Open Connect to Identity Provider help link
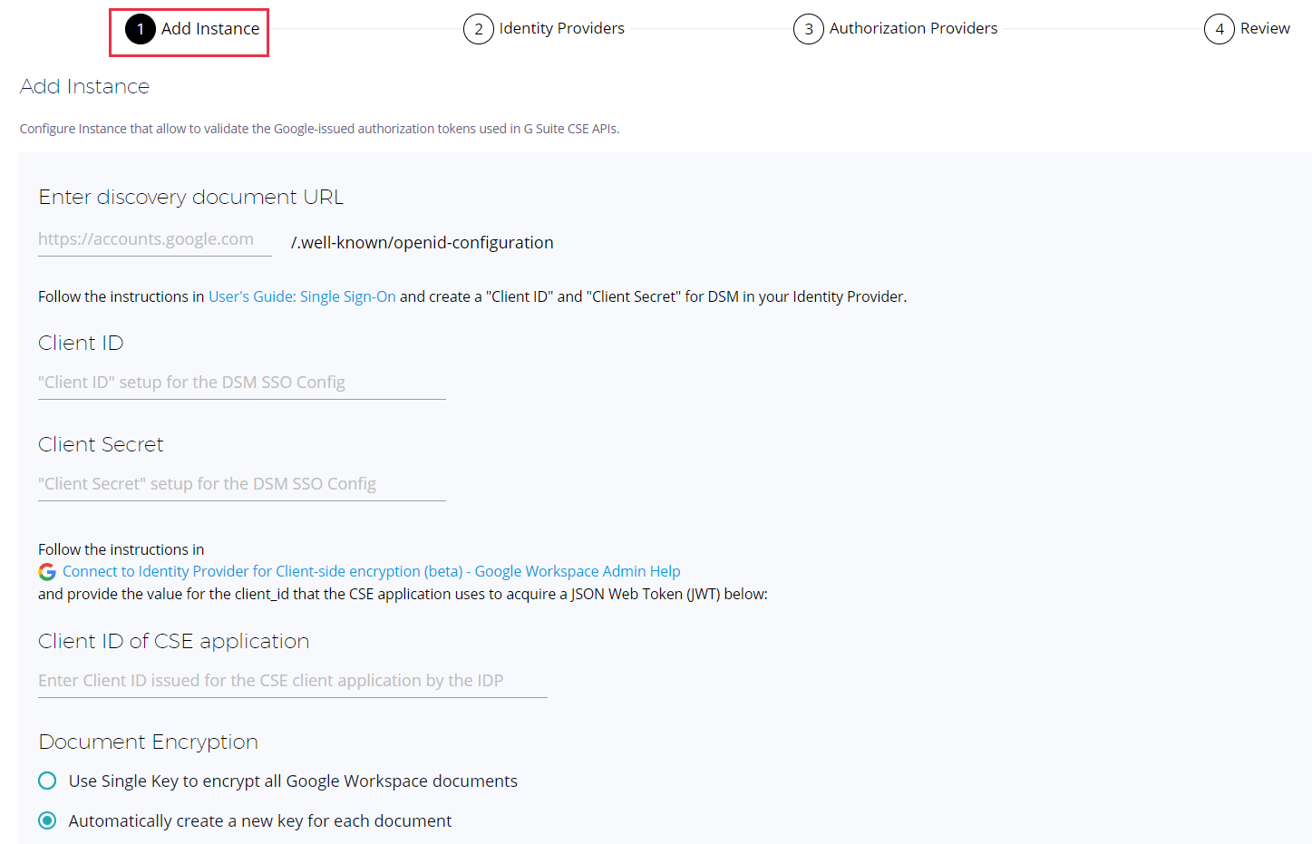1312x844 pixels. pyautogui.click(x=371, y=571)
